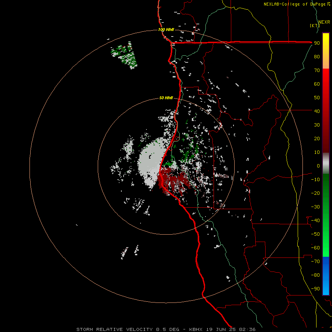The width and height of the screenshot is (332, 332).
Task: Click the KBHX station identifier
Action: coord(196,329)
